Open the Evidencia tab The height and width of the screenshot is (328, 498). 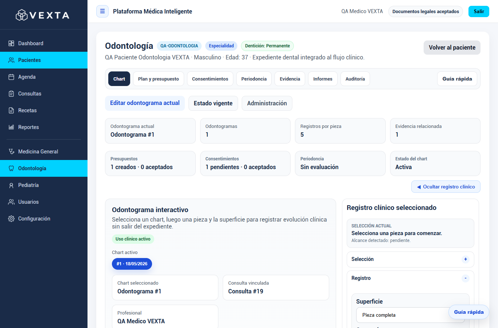pos(290,79)
